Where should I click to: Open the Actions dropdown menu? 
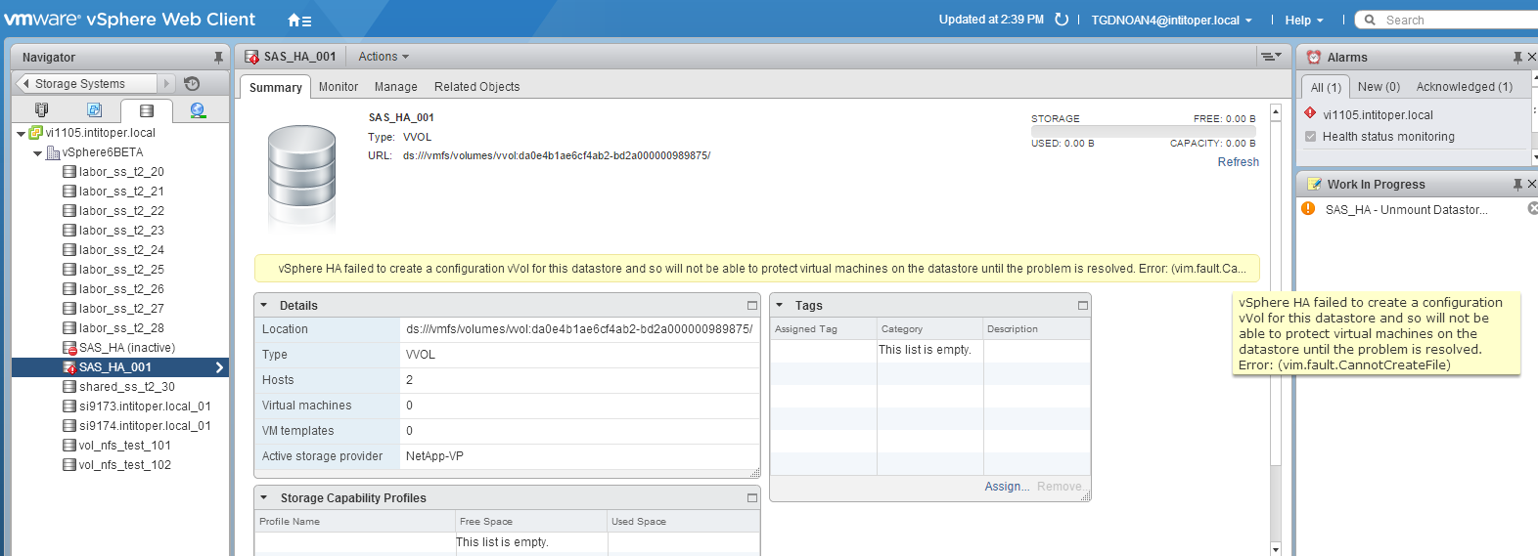point(383,57)
